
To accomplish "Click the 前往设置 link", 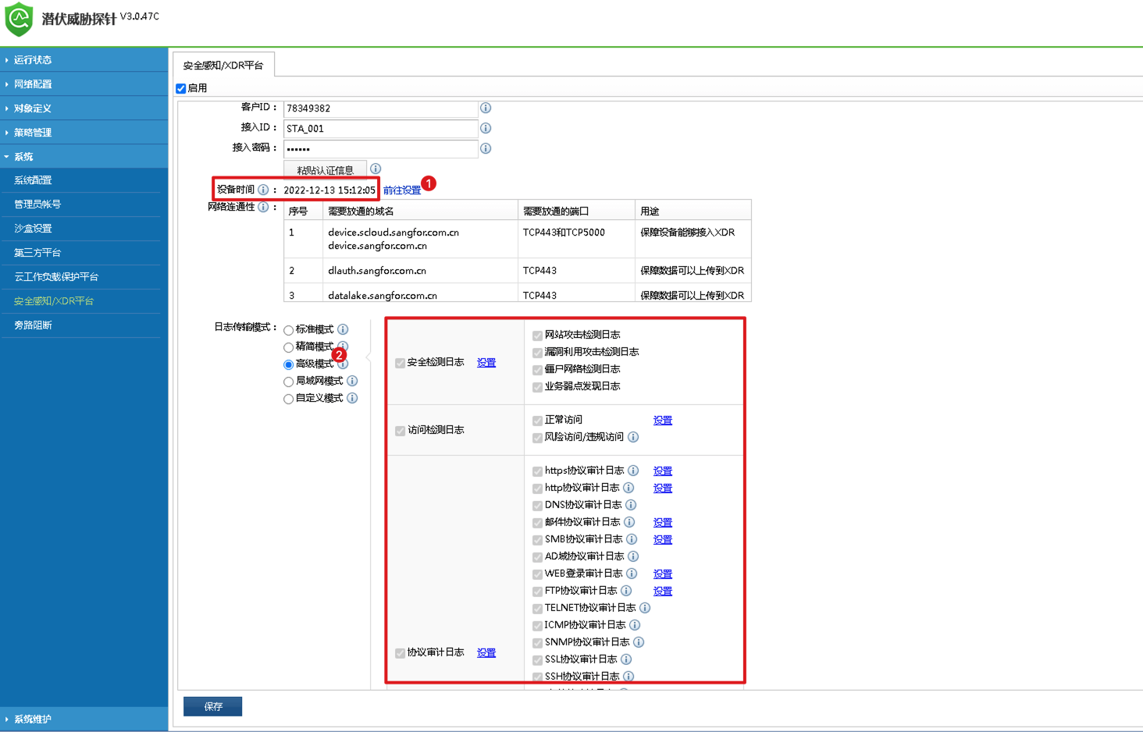I will point(401,190).
